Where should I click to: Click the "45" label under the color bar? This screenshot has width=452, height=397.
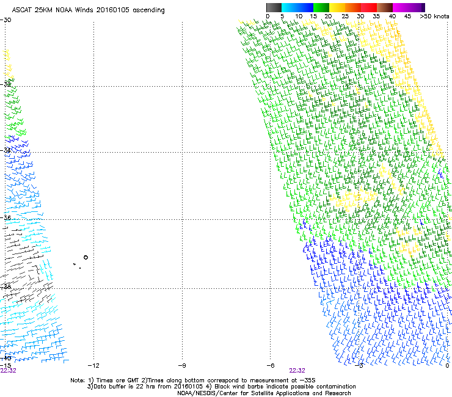[x=407, y=16]
